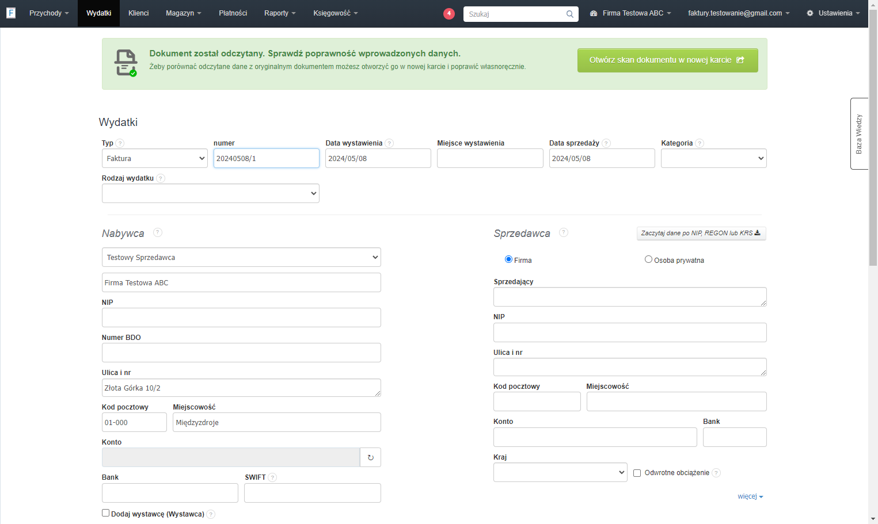Click help icon beside Data wystawienia

point(389,143)
